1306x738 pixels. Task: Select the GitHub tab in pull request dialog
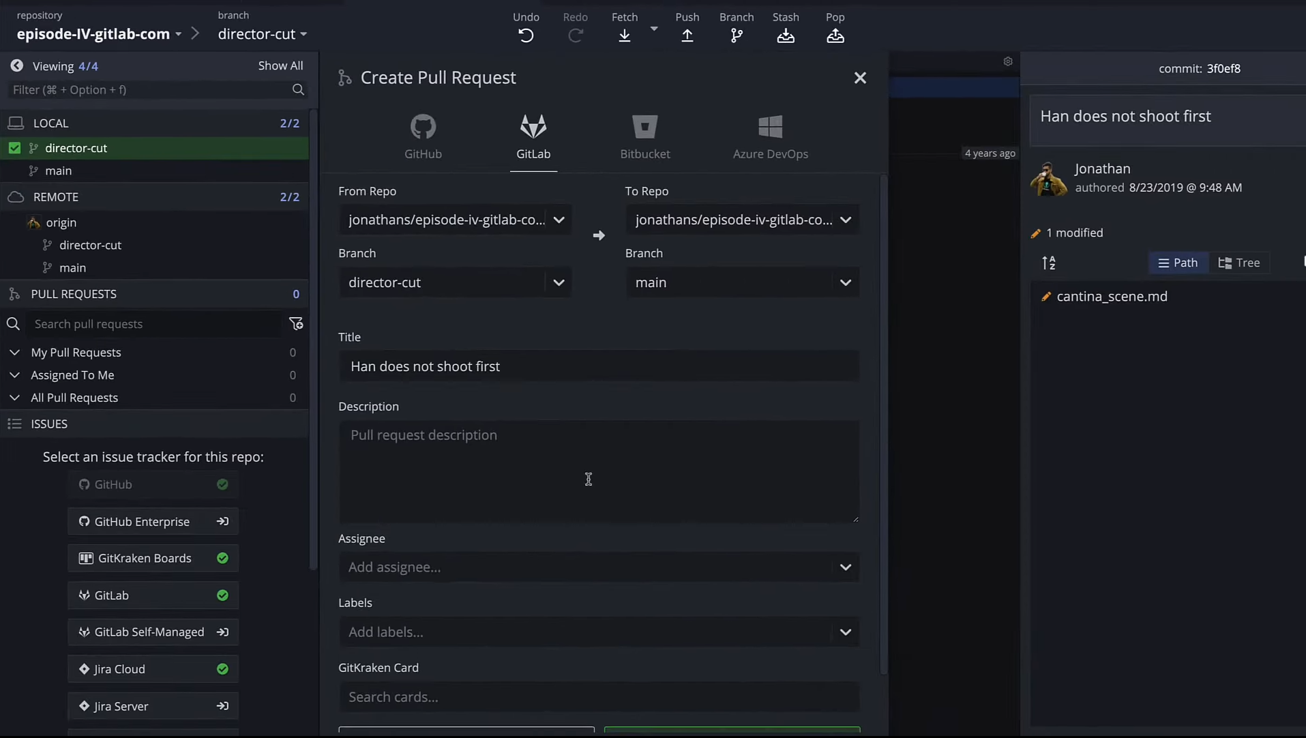(423, 137)
